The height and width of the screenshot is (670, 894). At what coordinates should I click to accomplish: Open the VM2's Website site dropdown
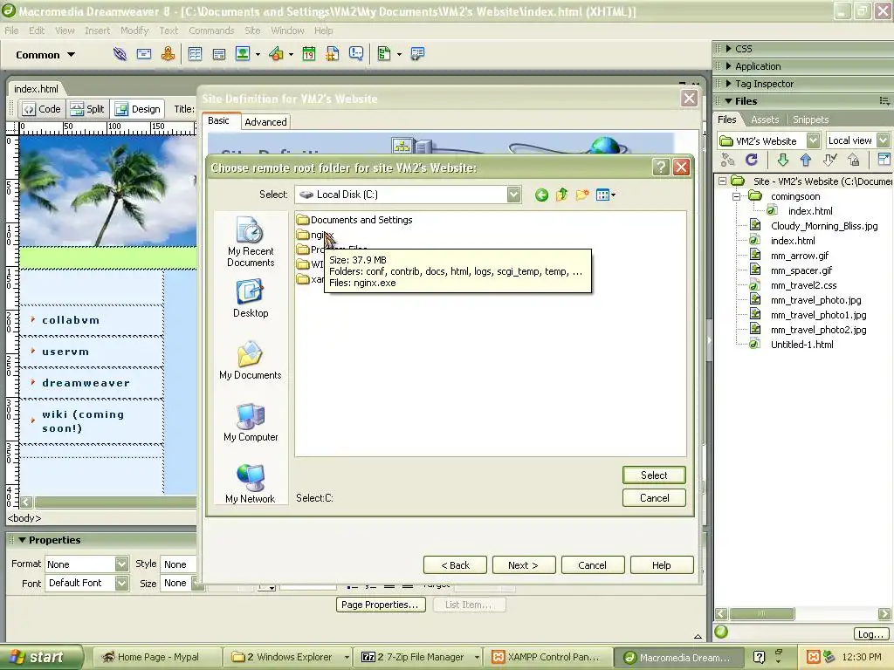[813, 140]
